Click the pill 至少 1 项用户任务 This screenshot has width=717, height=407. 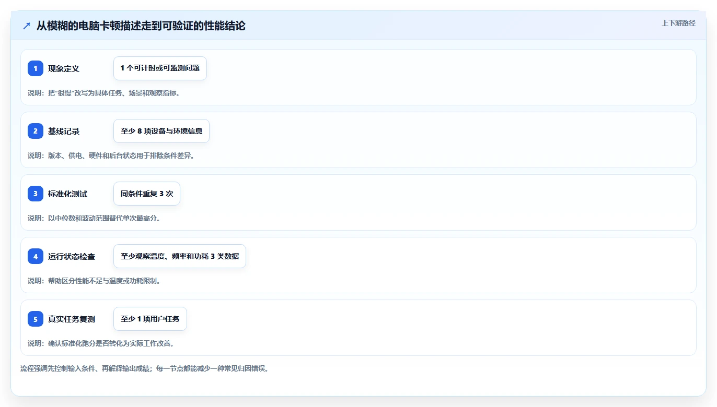point(150,319)
